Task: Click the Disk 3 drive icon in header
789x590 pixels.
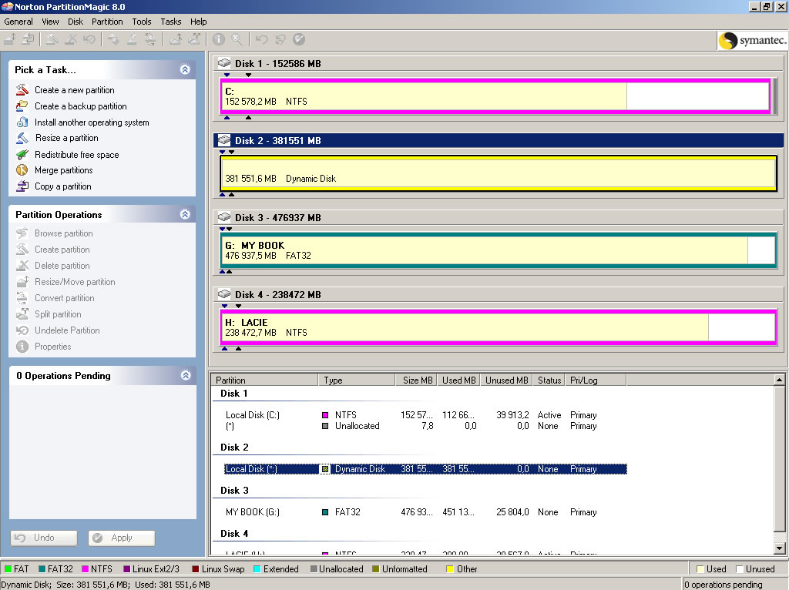Action: 224,217
